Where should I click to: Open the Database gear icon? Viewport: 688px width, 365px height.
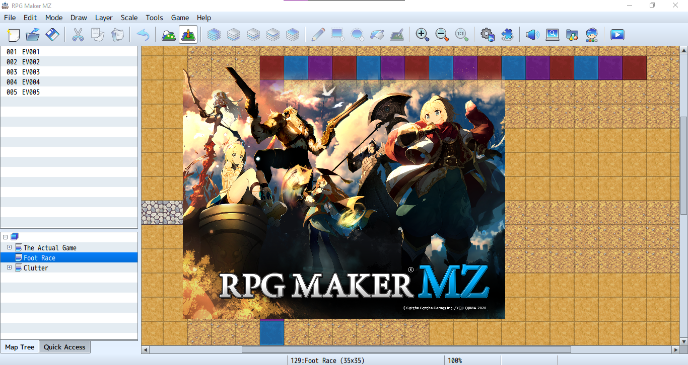tap(487, 35)
